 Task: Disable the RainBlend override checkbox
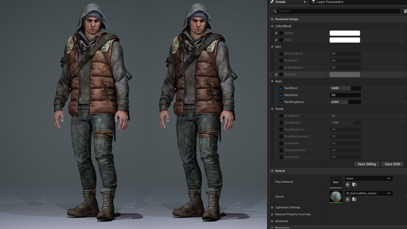click(x=281, y=88)
